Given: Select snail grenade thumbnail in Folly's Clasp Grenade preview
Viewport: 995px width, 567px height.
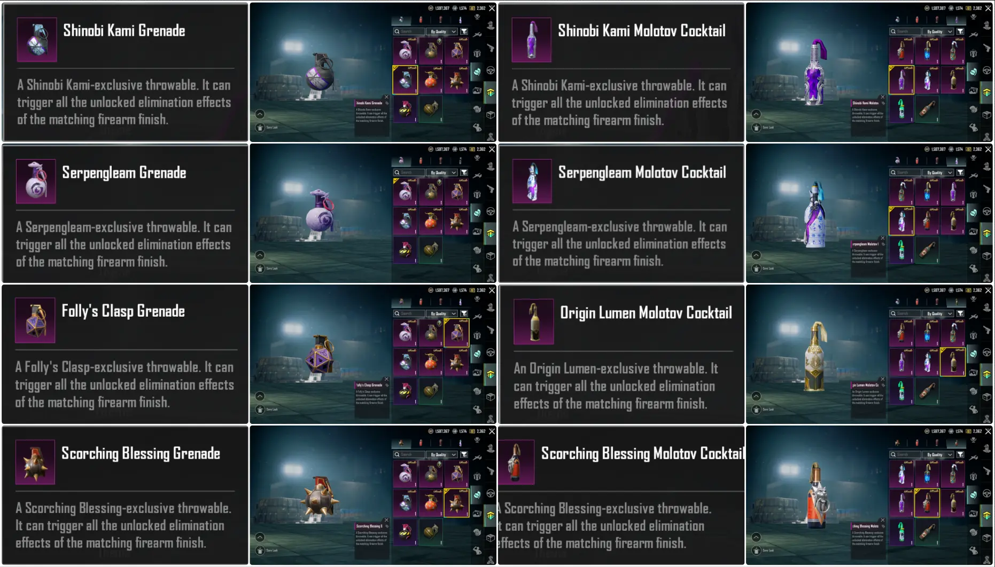Looking at the screenshot, I should [405, 333].
